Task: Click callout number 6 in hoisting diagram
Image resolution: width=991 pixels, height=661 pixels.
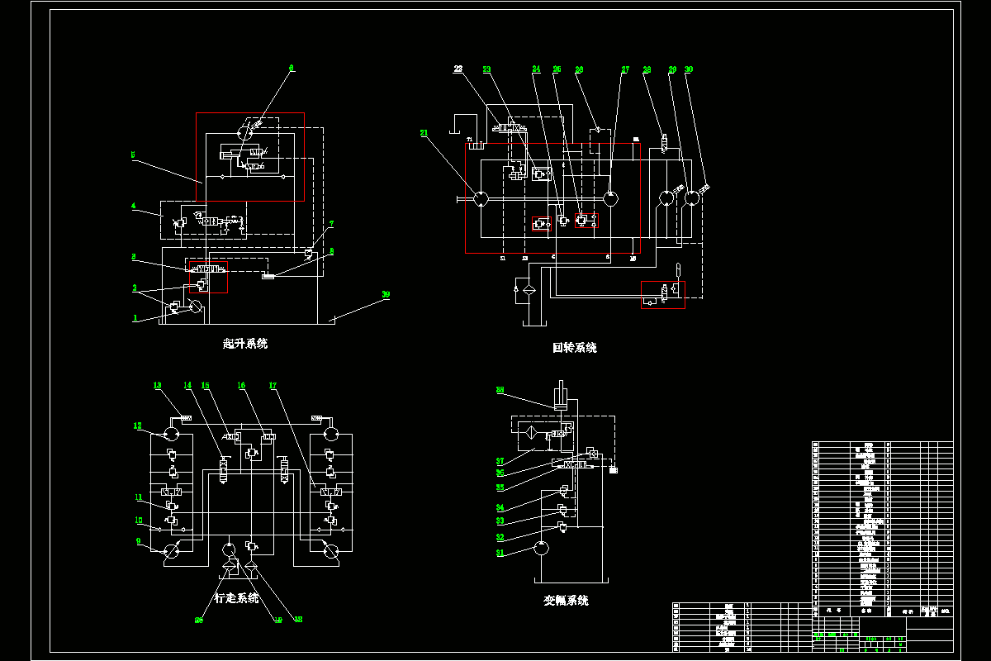Action: click(292, 68)
